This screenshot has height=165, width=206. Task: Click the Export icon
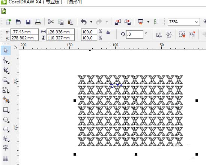pos(128,22)
